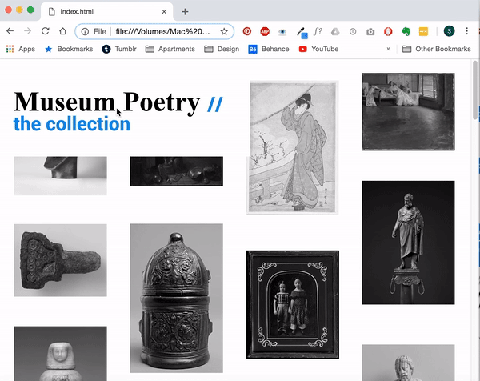Open the Tumblr bookmark

119,49
